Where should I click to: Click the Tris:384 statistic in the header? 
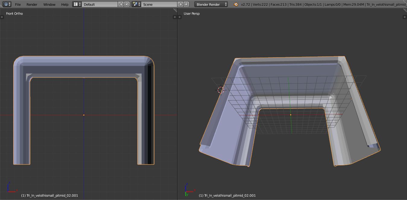pyautogui.click(x=296, y=5)
